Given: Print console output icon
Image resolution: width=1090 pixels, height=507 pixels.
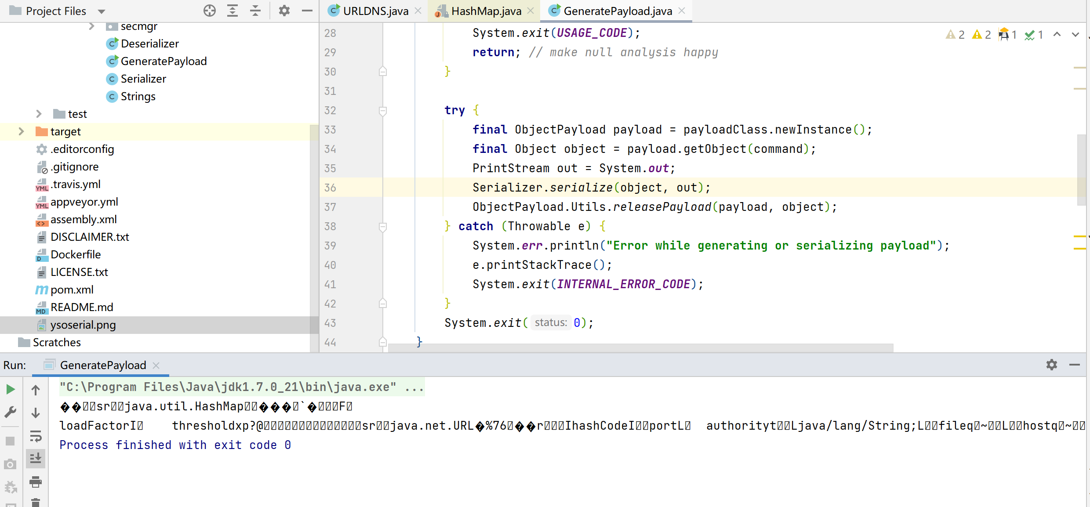Looking at the screenshot, I should point(36,482).
